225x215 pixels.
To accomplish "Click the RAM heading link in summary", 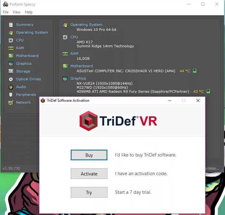I will point(74,54).
